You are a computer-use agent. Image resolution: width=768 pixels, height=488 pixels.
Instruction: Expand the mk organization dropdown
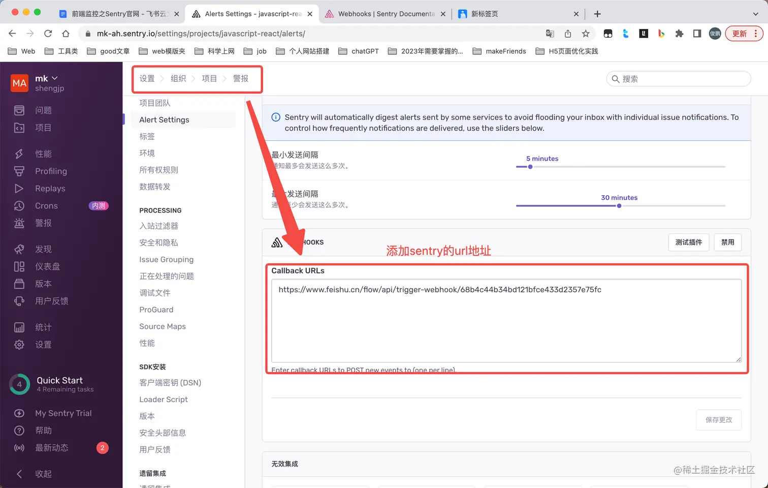[46, 78]
